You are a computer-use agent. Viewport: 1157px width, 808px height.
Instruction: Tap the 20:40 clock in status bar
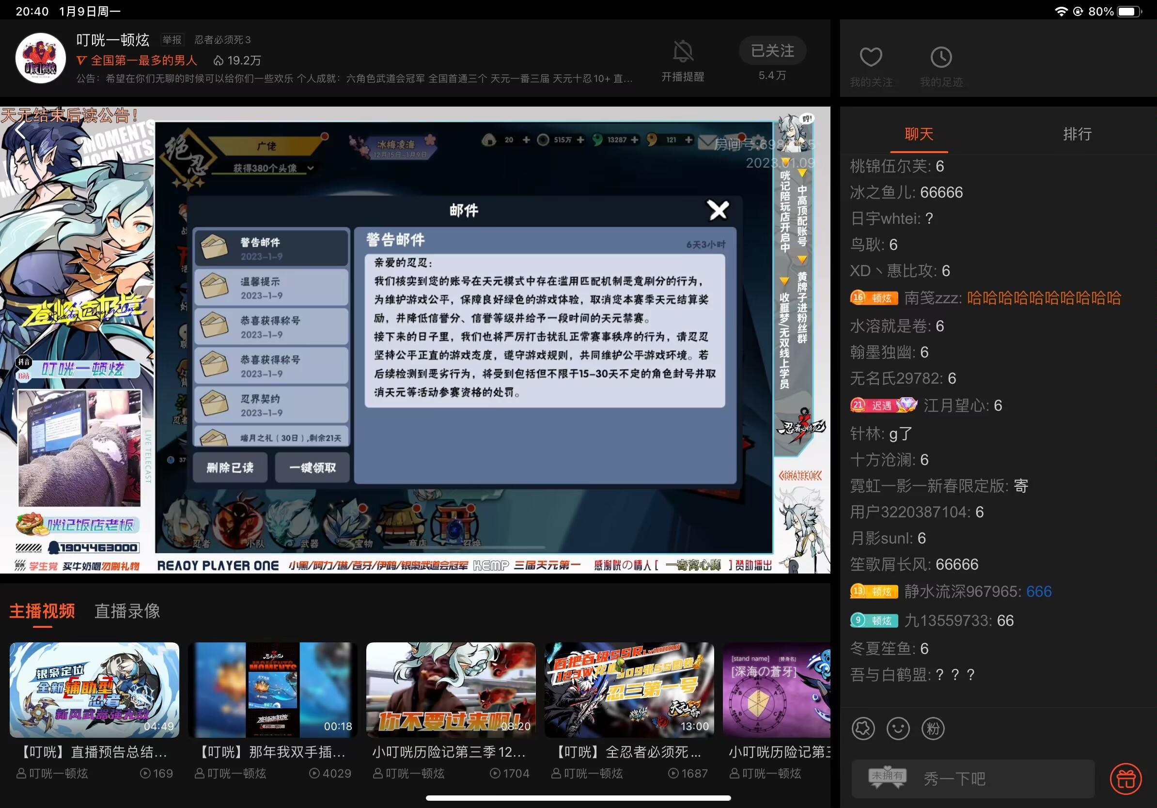[x=32, y=11]
